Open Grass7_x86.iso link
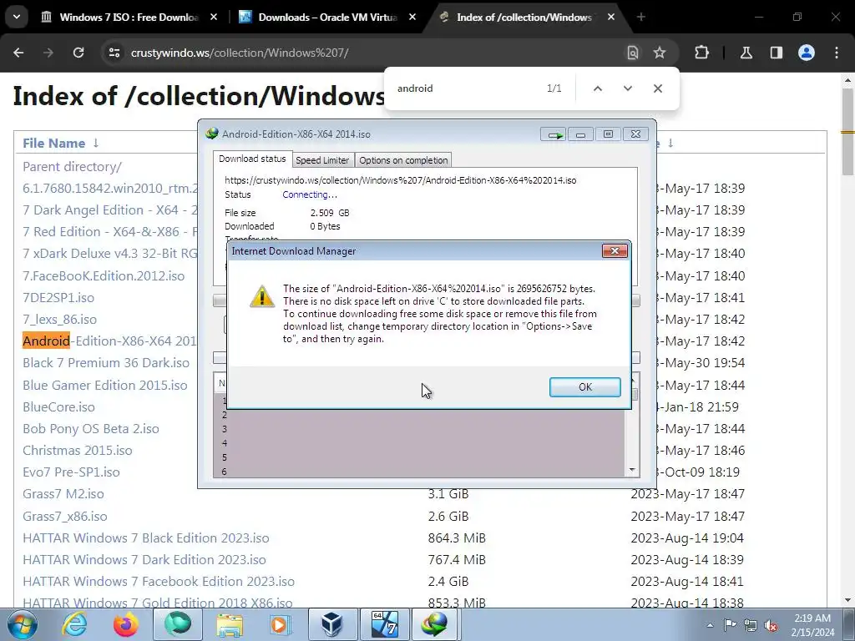Viewport: 855px width, 641px height. point(65,516)
